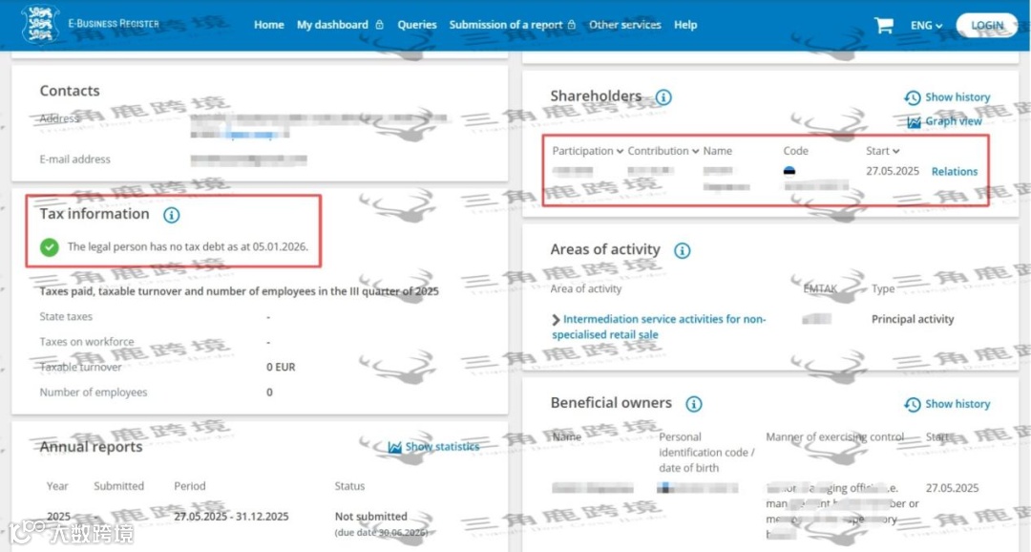Click the State taxes label
The height and width of the screenshot is (552, 1031).
[x=66, y=316]
